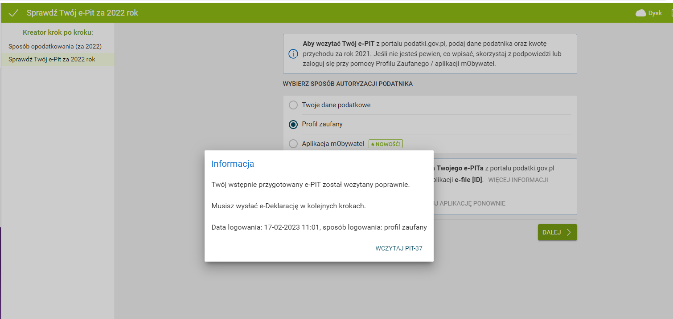Select the Twoje dane podatkowe radio button
The height and width of the screenshot is (319, 673).
coord(293,105)
